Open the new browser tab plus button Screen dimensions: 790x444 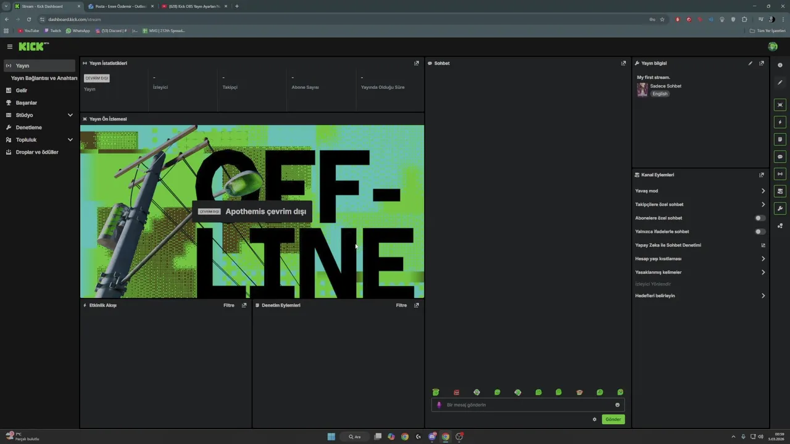pos(237,6)
